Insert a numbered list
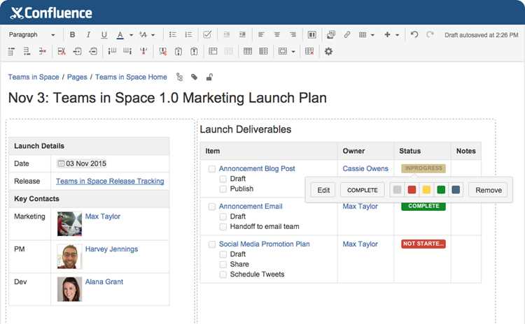Screen dimensions: 525x324 tap(188, 35)
